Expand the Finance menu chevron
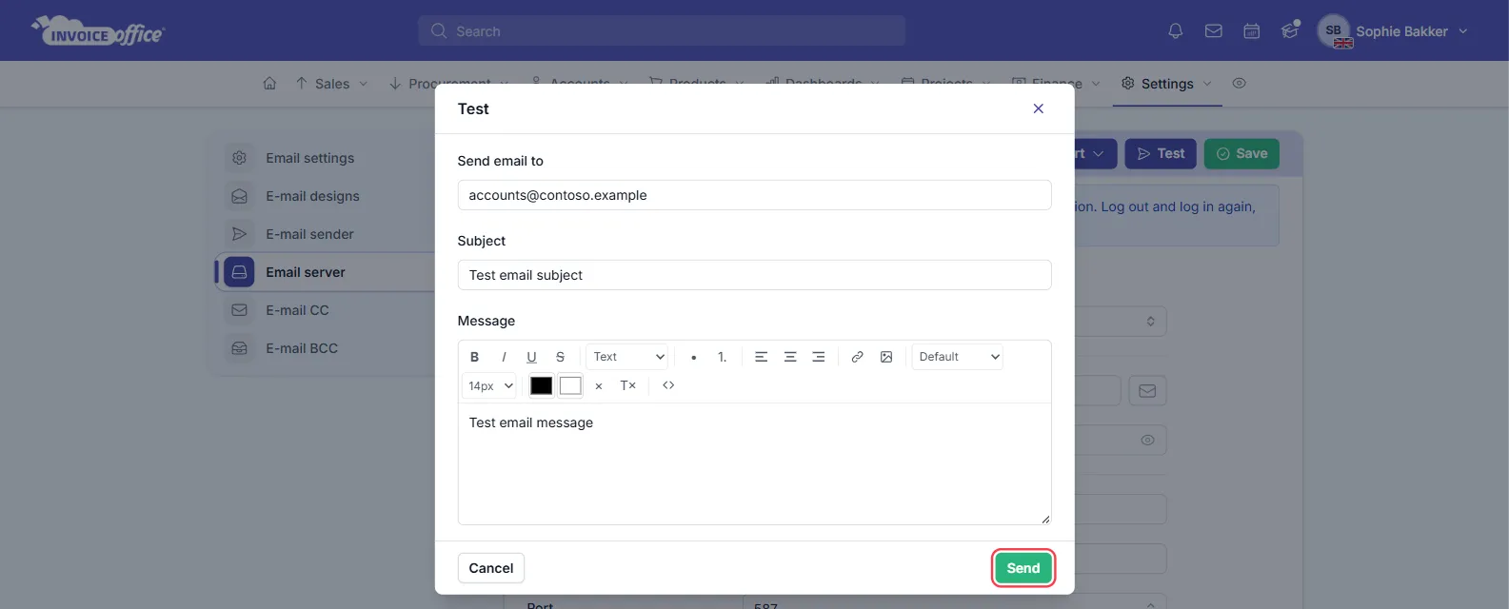The width and height of the screenshot is (1509, 609). click(x=1096, y=84)
